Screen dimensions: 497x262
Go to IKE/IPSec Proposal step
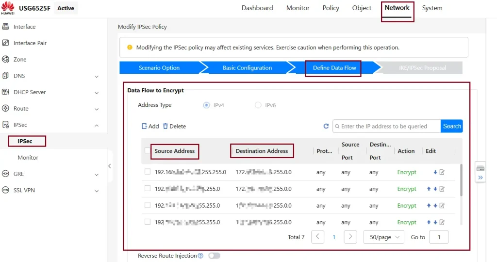[422, 68]
